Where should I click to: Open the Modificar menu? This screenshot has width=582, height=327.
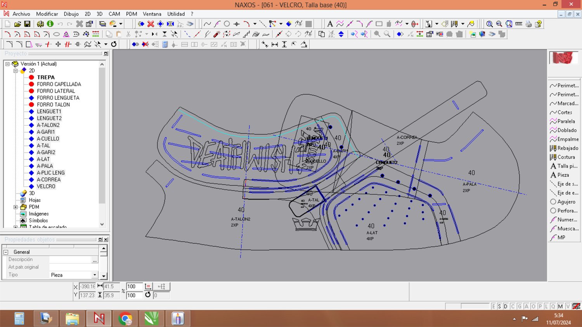[x=47, y=14]
